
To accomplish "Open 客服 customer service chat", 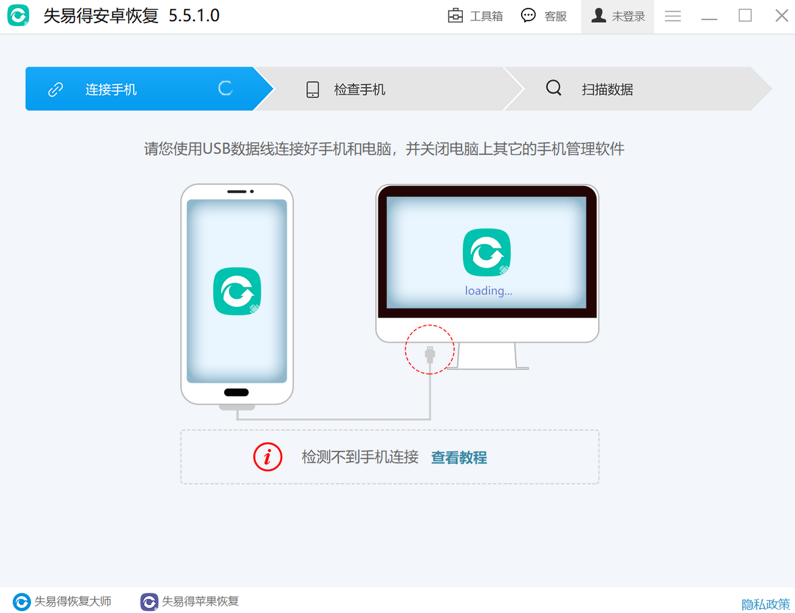I will point(545,16).
